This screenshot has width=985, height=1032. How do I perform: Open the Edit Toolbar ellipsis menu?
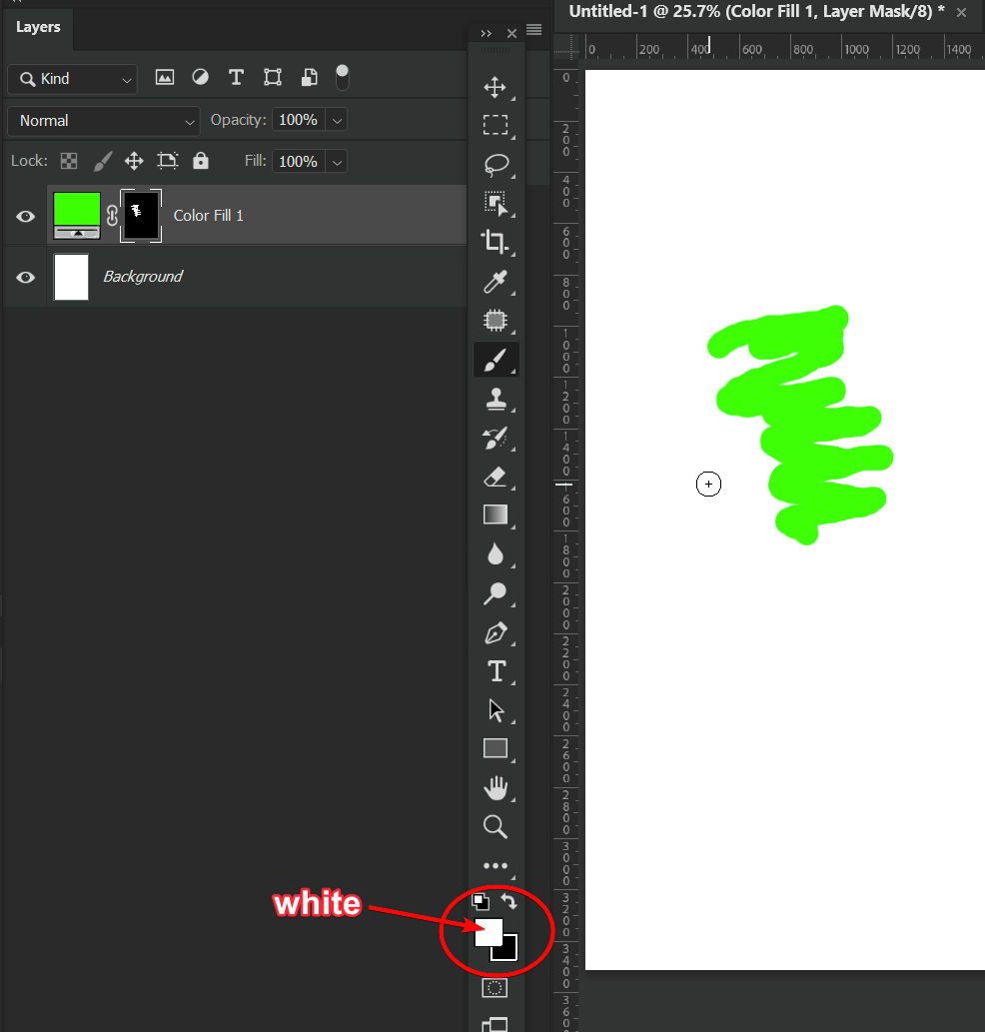tap(496, 865)
